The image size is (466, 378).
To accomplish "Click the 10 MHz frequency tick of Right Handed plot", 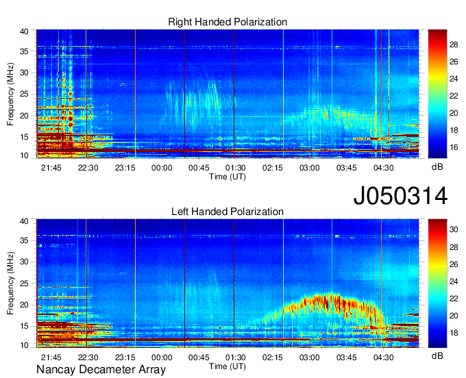I will [24, 155].
